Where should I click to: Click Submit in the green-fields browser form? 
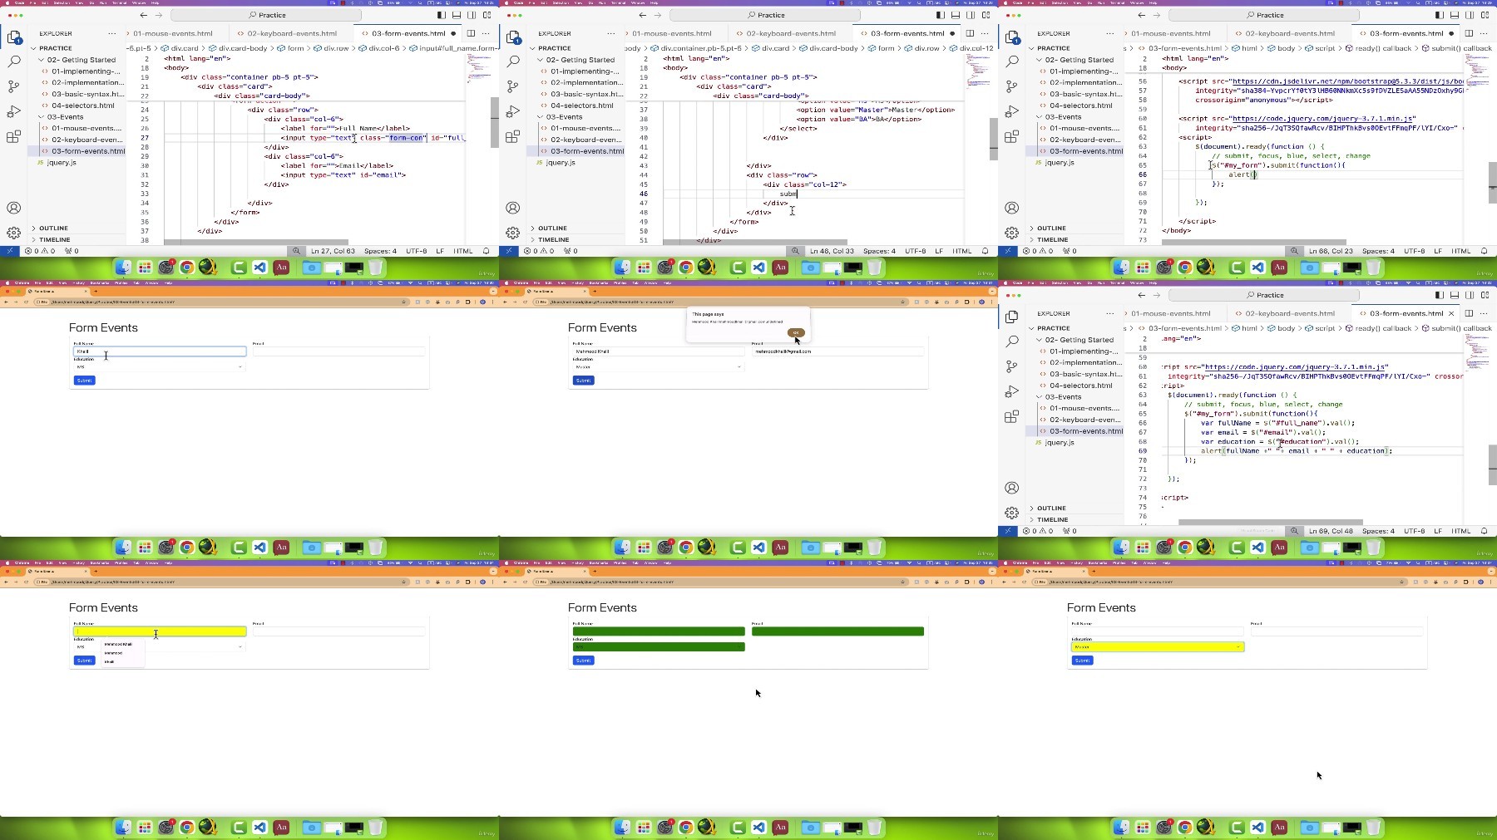[583, 661]
